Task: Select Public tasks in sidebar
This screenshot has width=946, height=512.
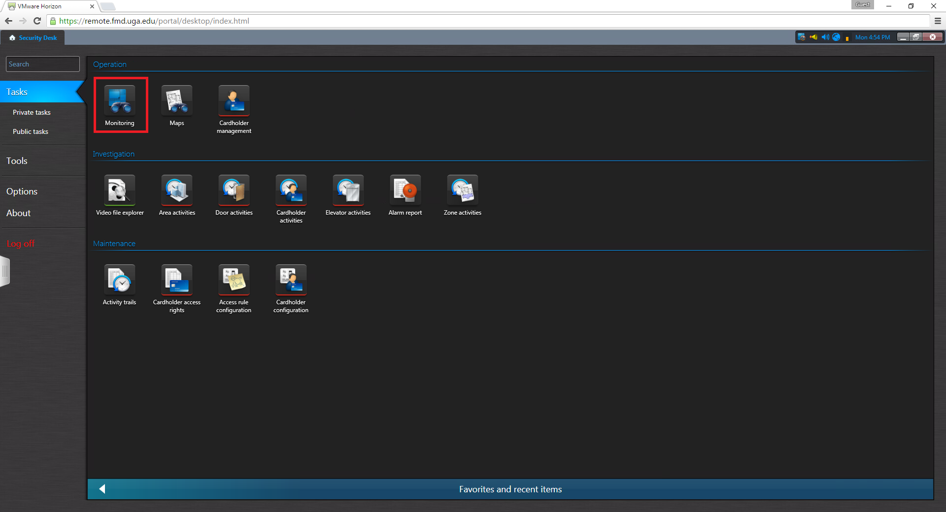Action: 31,131
